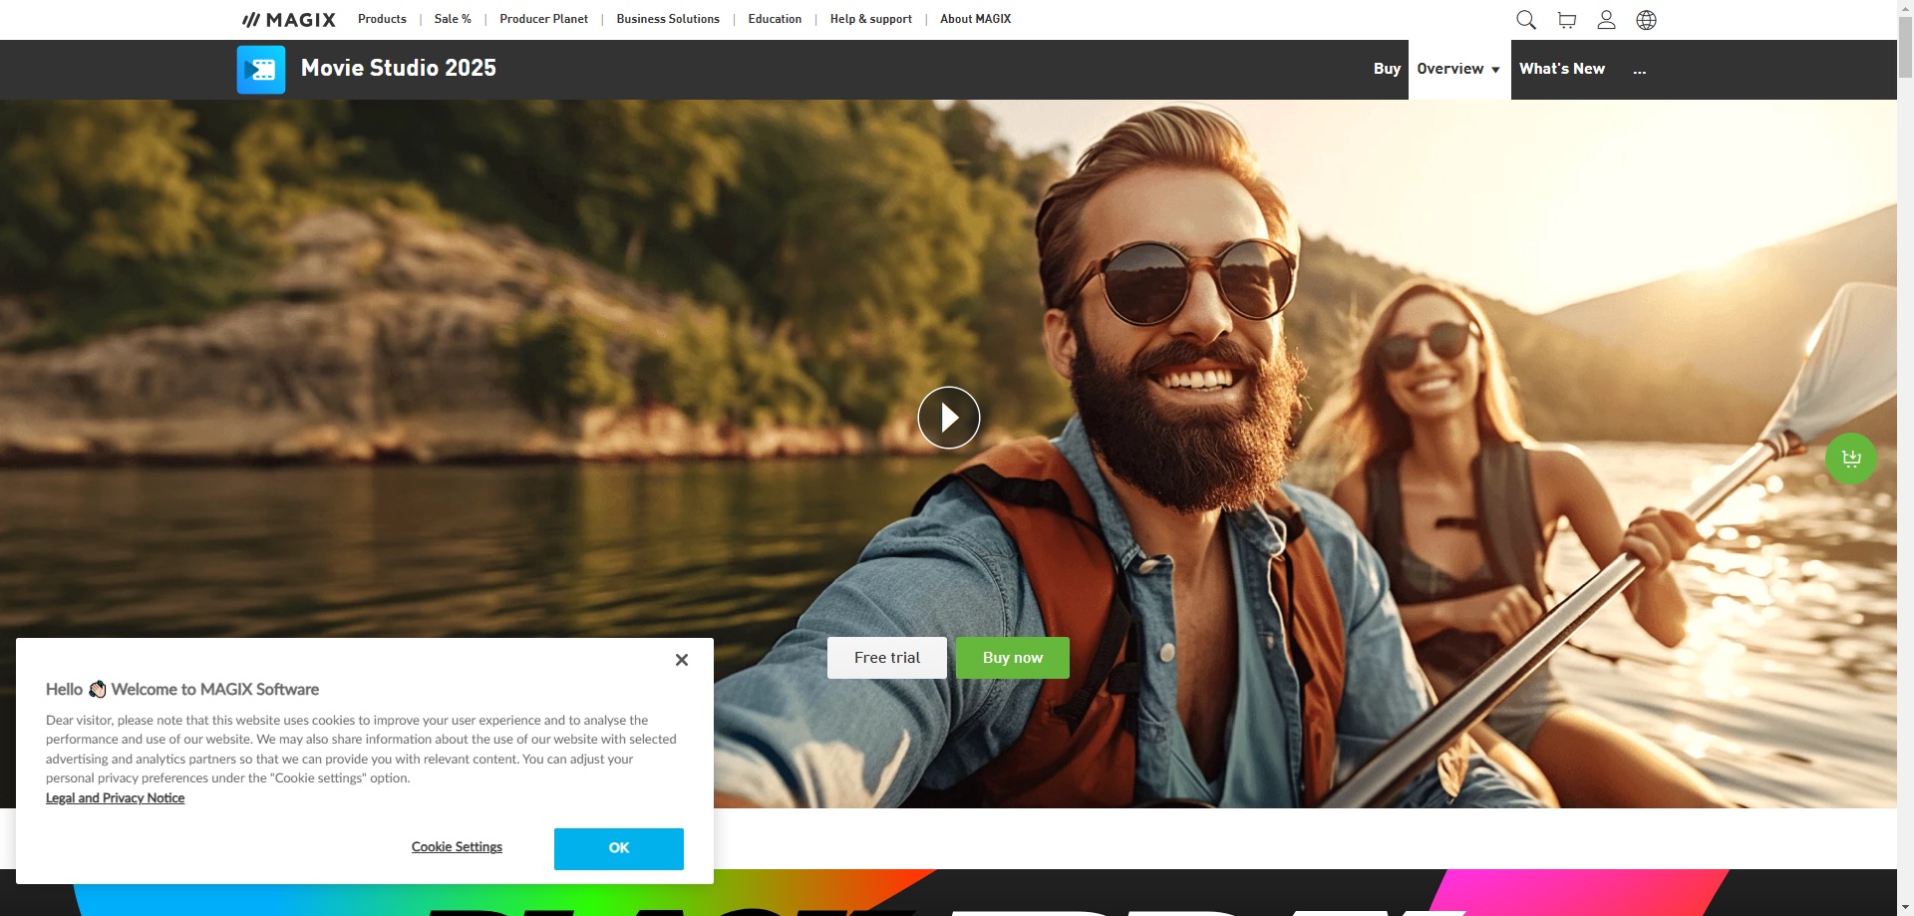Open the Education menu
Image resolution: width=1914 pixels, height=916 pixels.
(775, 19)
